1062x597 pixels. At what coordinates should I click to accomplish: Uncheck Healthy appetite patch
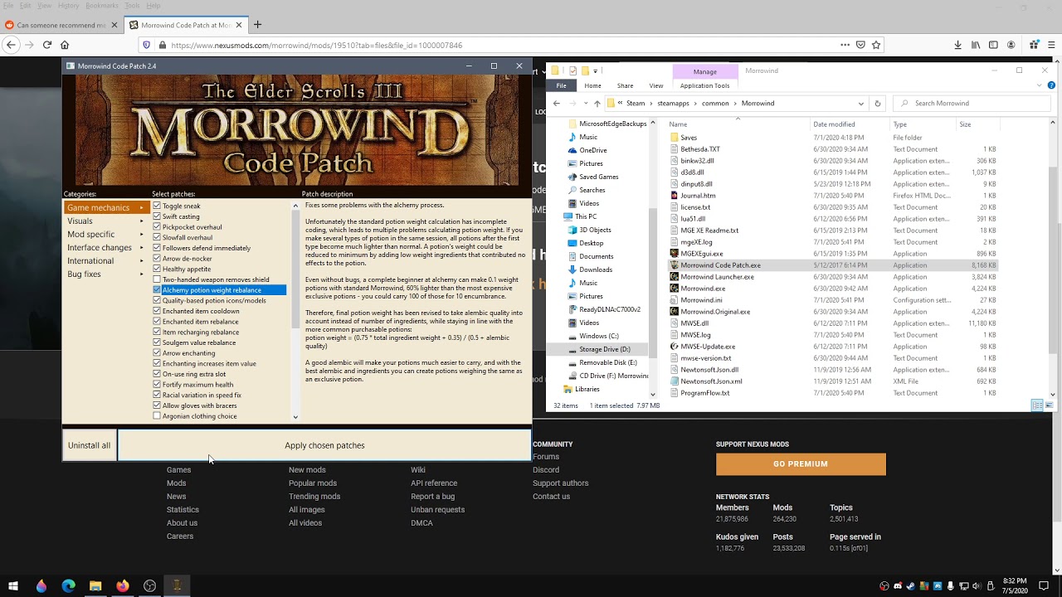coord(157,269)
